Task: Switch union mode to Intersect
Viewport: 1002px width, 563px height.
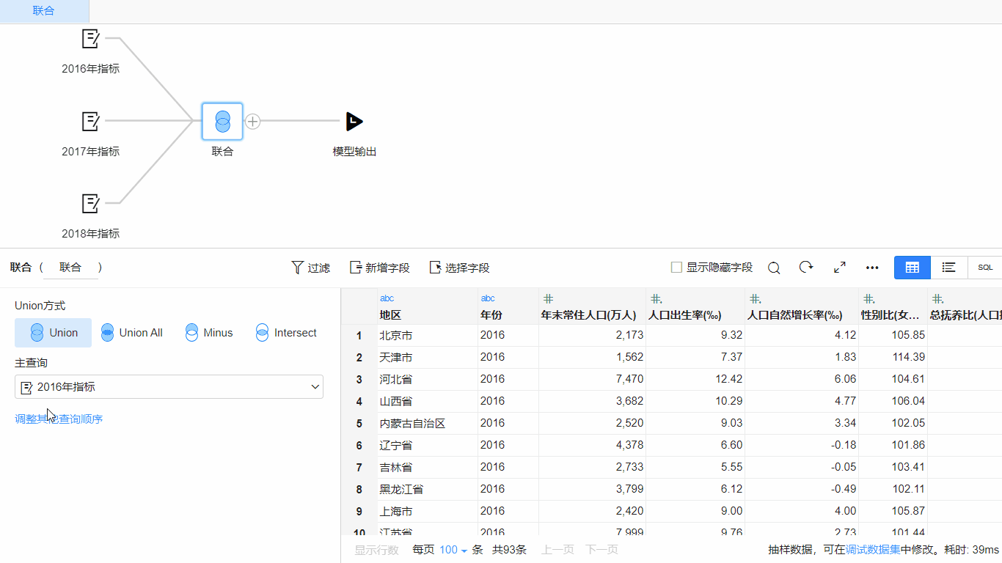Action: tap(286, 333)
